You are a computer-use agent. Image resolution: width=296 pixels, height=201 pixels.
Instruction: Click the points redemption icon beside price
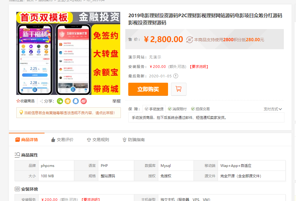(x=189, y=39)
